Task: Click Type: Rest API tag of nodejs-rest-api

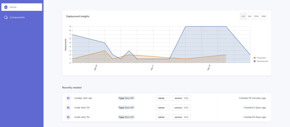Action: pos(126,98)
